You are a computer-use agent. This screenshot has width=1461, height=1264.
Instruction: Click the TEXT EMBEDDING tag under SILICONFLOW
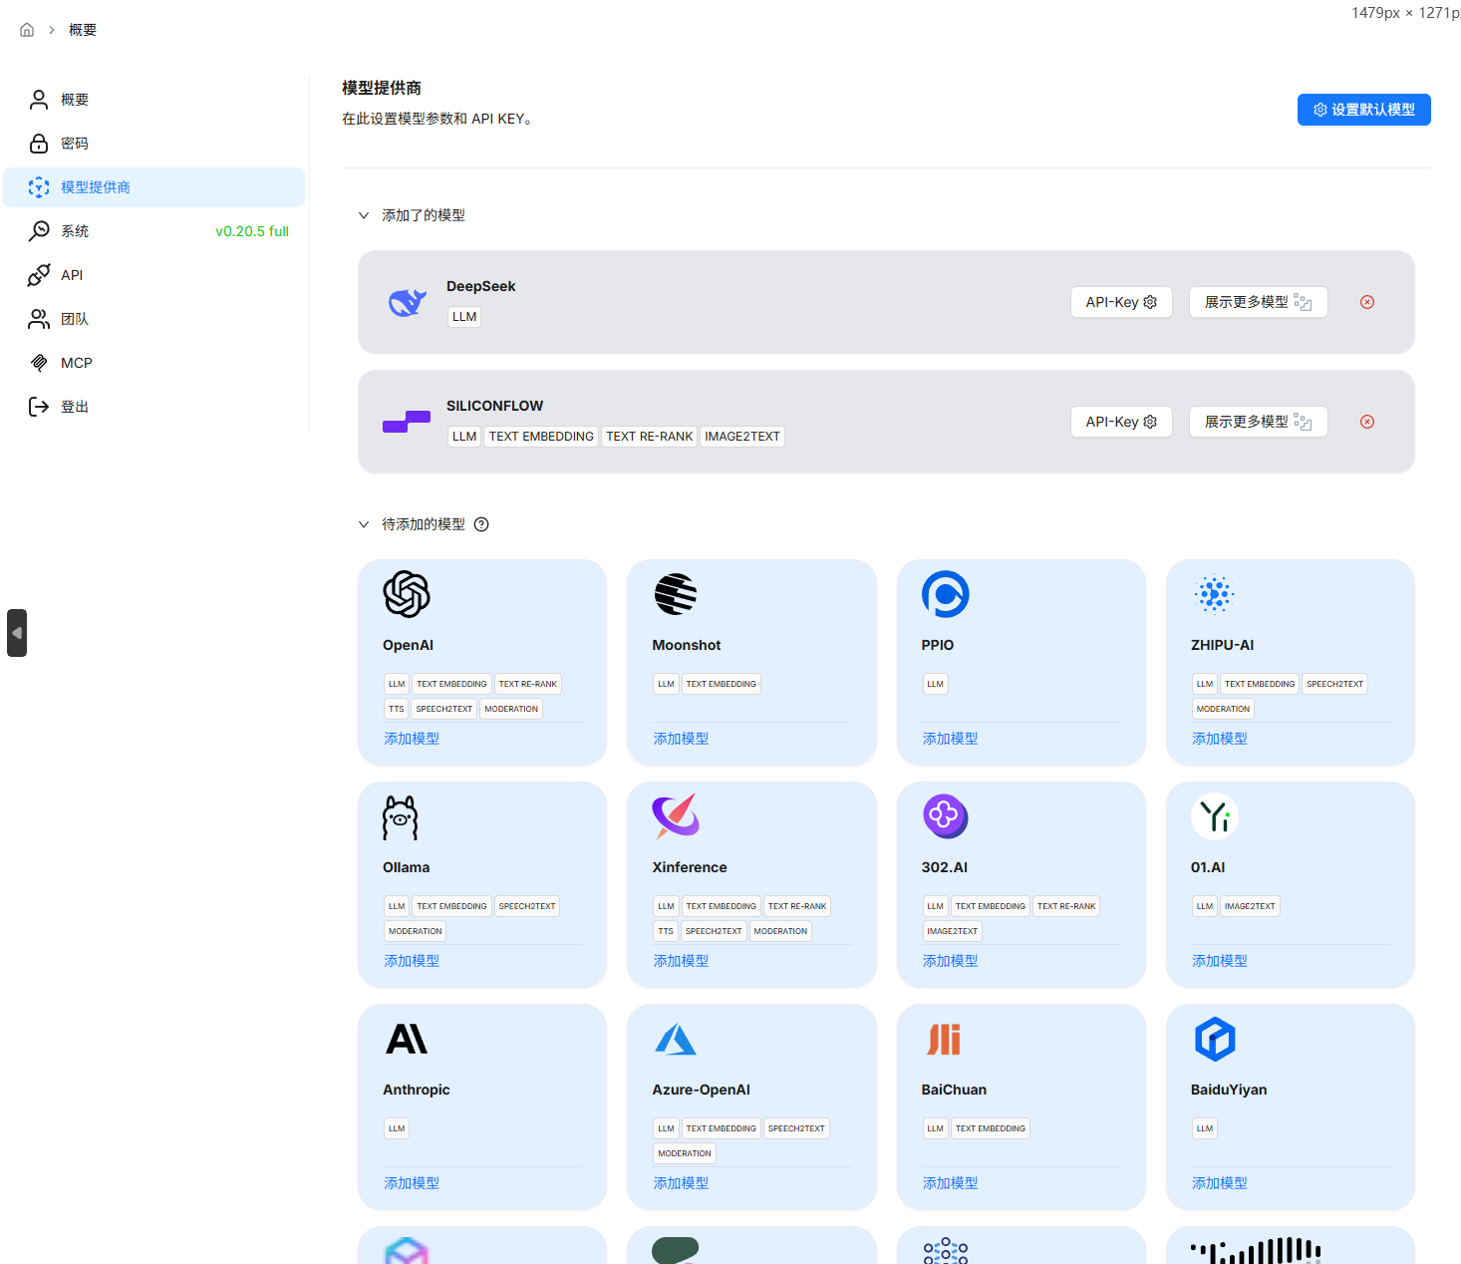pyautogui.click(x=541, y=437)
